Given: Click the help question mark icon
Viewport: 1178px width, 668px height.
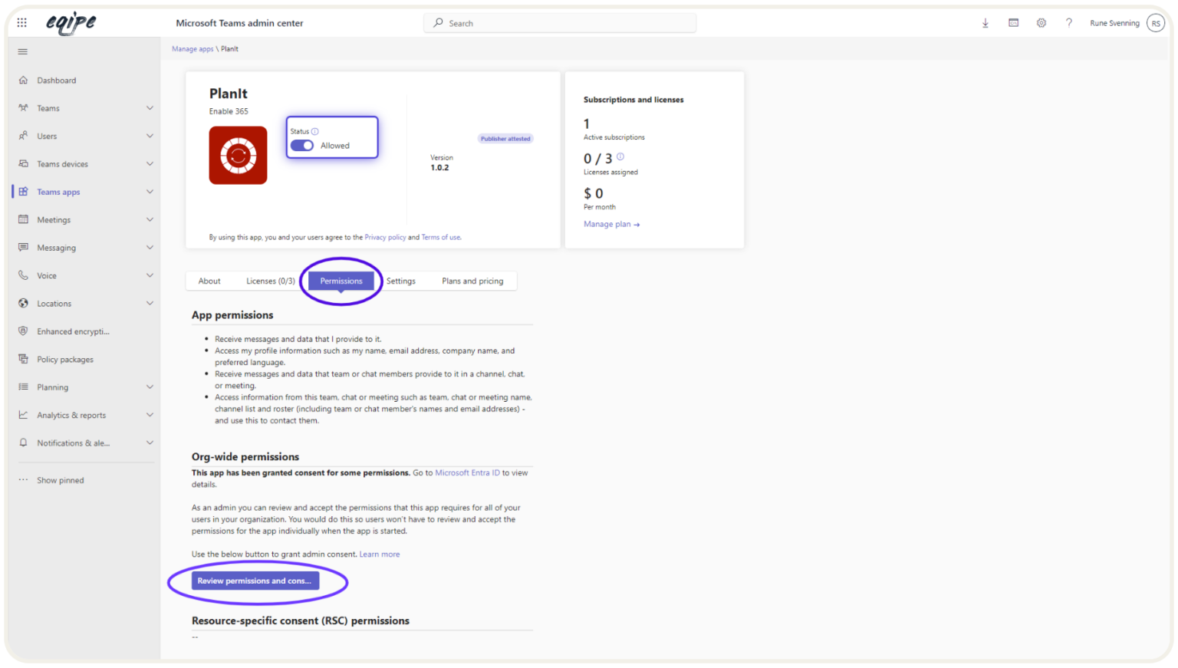Looking at the screenshot, I should coord(1069,23).
